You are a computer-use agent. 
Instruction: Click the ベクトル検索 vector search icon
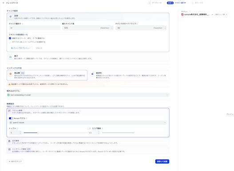point(9,111)
